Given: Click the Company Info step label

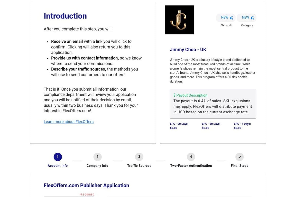Looking at the screenshot, I should pos(97,166).
